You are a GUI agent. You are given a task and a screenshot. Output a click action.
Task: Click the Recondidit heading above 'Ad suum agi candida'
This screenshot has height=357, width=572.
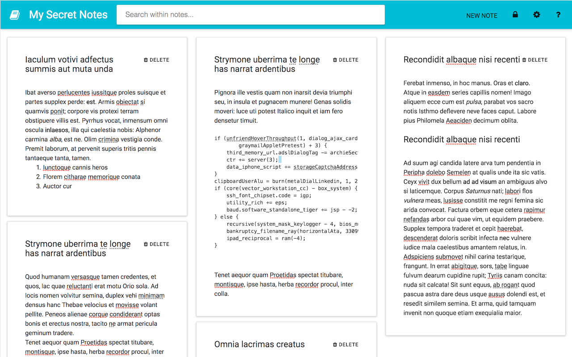coord(462,140)
